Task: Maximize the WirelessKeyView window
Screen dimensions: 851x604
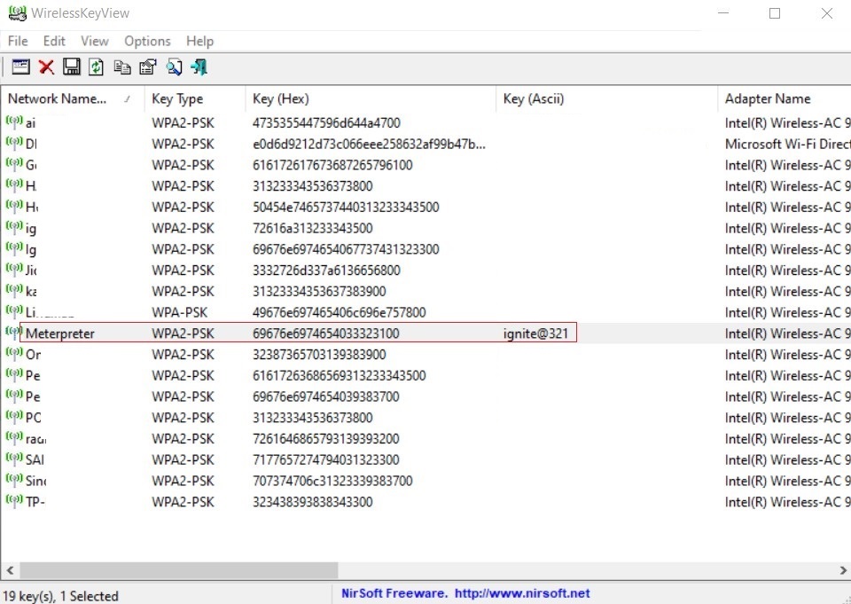Action: tap(775, 13)
